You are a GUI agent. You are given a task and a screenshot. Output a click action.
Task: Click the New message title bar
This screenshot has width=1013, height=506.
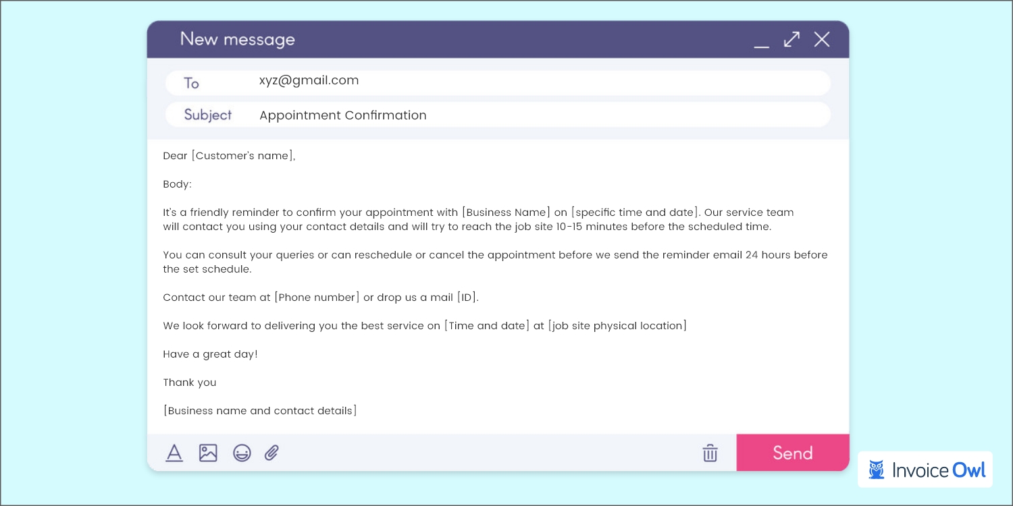(237, 39)
